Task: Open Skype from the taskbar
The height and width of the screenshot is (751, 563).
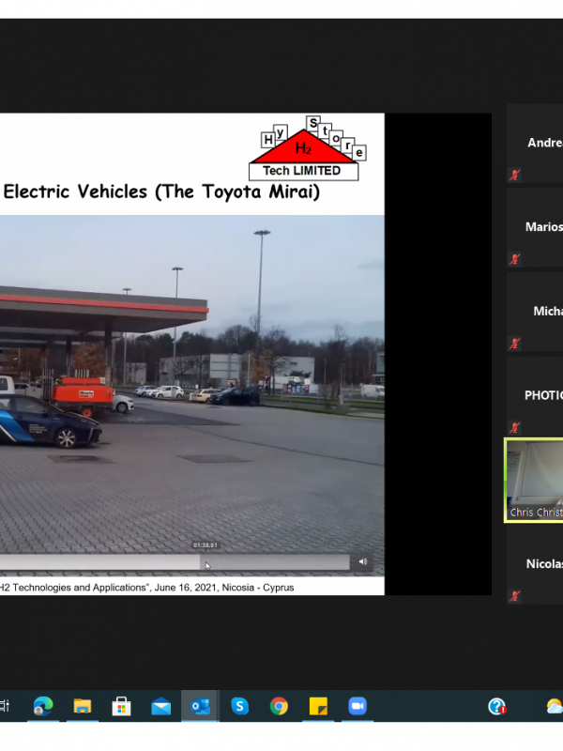Action: pos(239,706)
